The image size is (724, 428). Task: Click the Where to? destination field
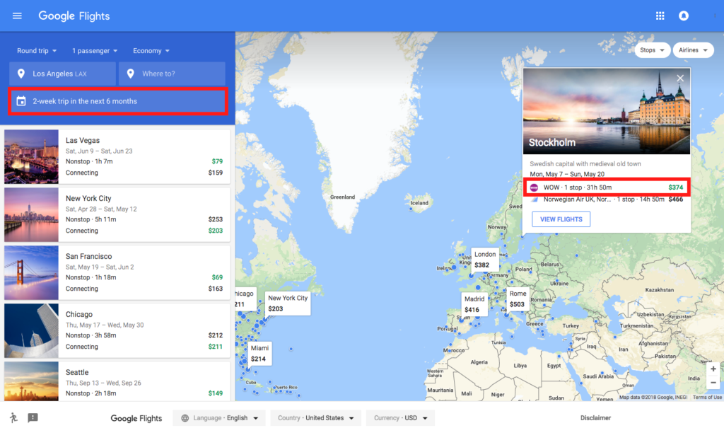tap(172, 74)
